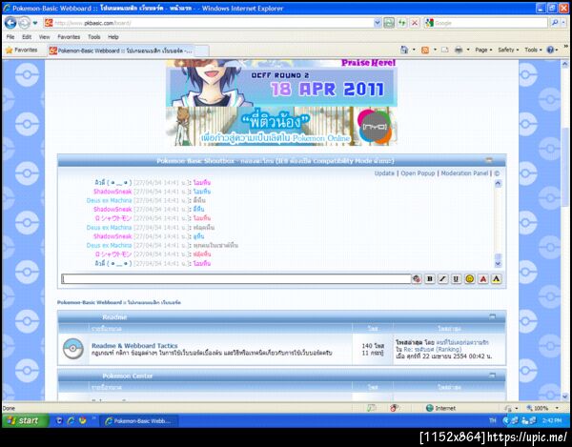Click the Home page icon

[x=404, y=50]
